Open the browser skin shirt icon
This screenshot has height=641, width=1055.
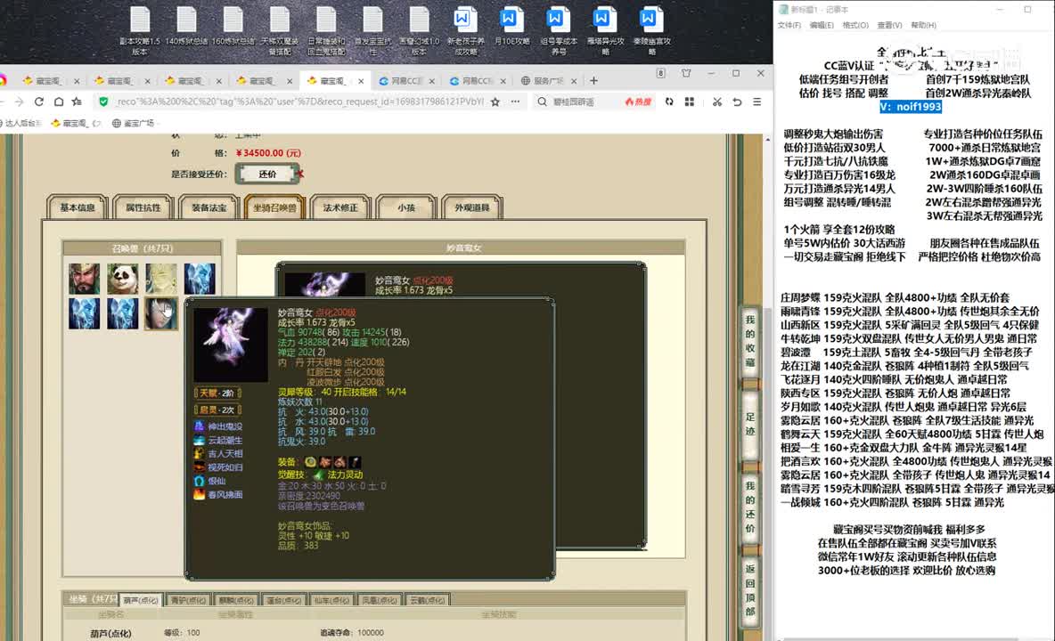(x=685, y=73)
